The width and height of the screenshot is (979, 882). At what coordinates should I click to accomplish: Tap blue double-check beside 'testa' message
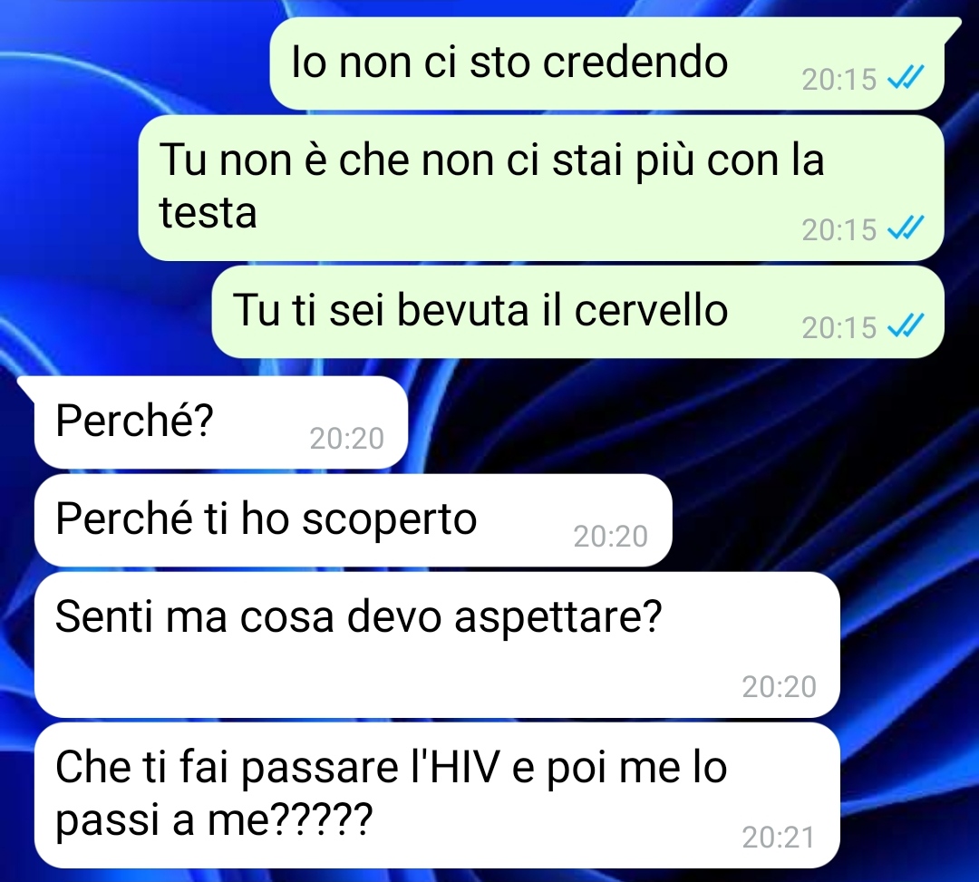[906, 228]
